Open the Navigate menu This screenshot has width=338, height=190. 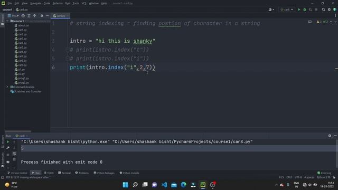pos(35,4)
